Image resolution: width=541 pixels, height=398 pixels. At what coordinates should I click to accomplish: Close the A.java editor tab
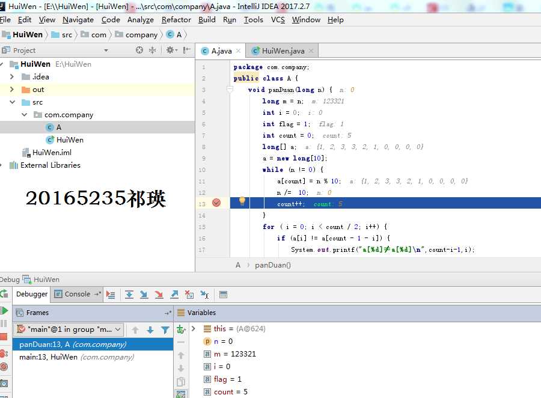[239, 51]
